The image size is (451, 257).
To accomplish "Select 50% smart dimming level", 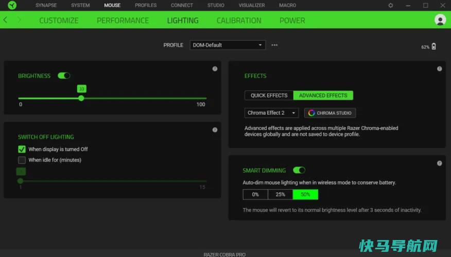I will (305, 194).
